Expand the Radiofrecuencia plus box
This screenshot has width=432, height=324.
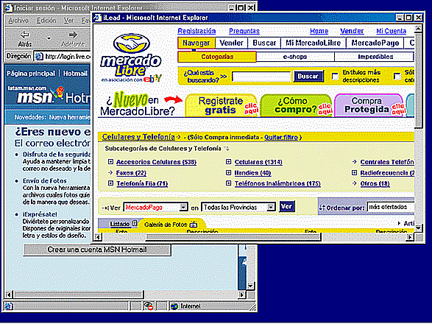pyautogui.click(x=354, y=172)
